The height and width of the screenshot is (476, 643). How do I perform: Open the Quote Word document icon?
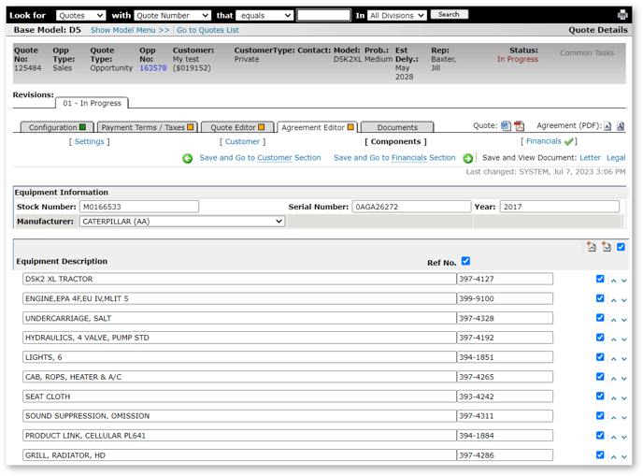[x=506, y=126]
